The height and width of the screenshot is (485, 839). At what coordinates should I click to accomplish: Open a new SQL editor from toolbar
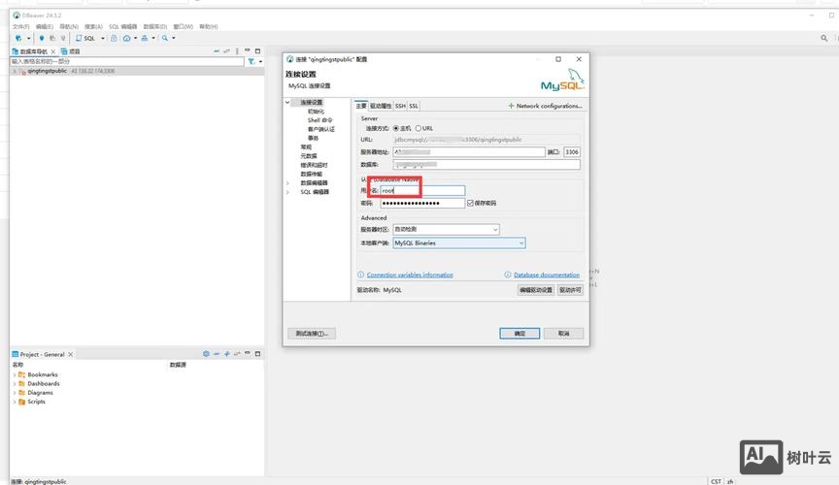pos(89,38)
